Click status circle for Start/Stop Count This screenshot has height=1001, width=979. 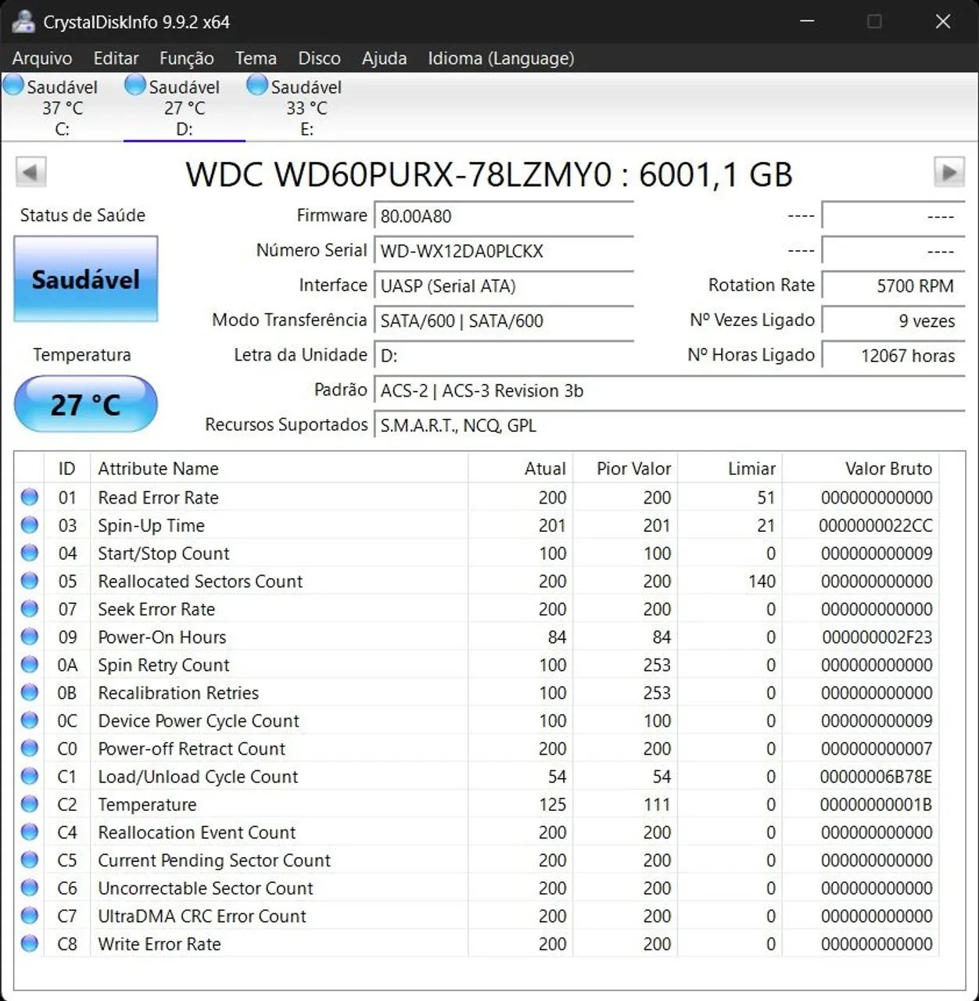30,553
